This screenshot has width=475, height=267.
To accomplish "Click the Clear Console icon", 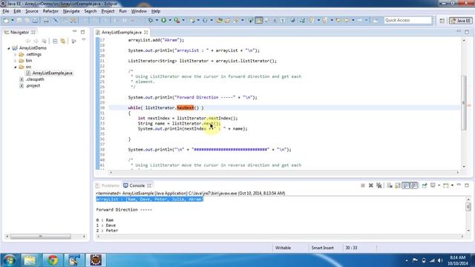I will coord(390,185).
